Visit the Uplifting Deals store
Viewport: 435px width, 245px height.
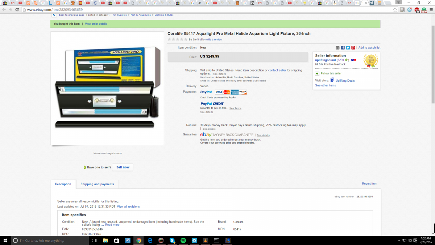click(x=345, y=81)
